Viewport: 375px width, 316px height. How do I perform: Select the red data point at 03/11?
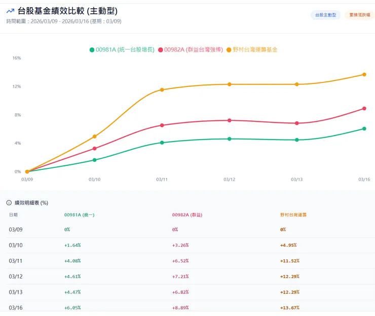click(x=162, y=125)
